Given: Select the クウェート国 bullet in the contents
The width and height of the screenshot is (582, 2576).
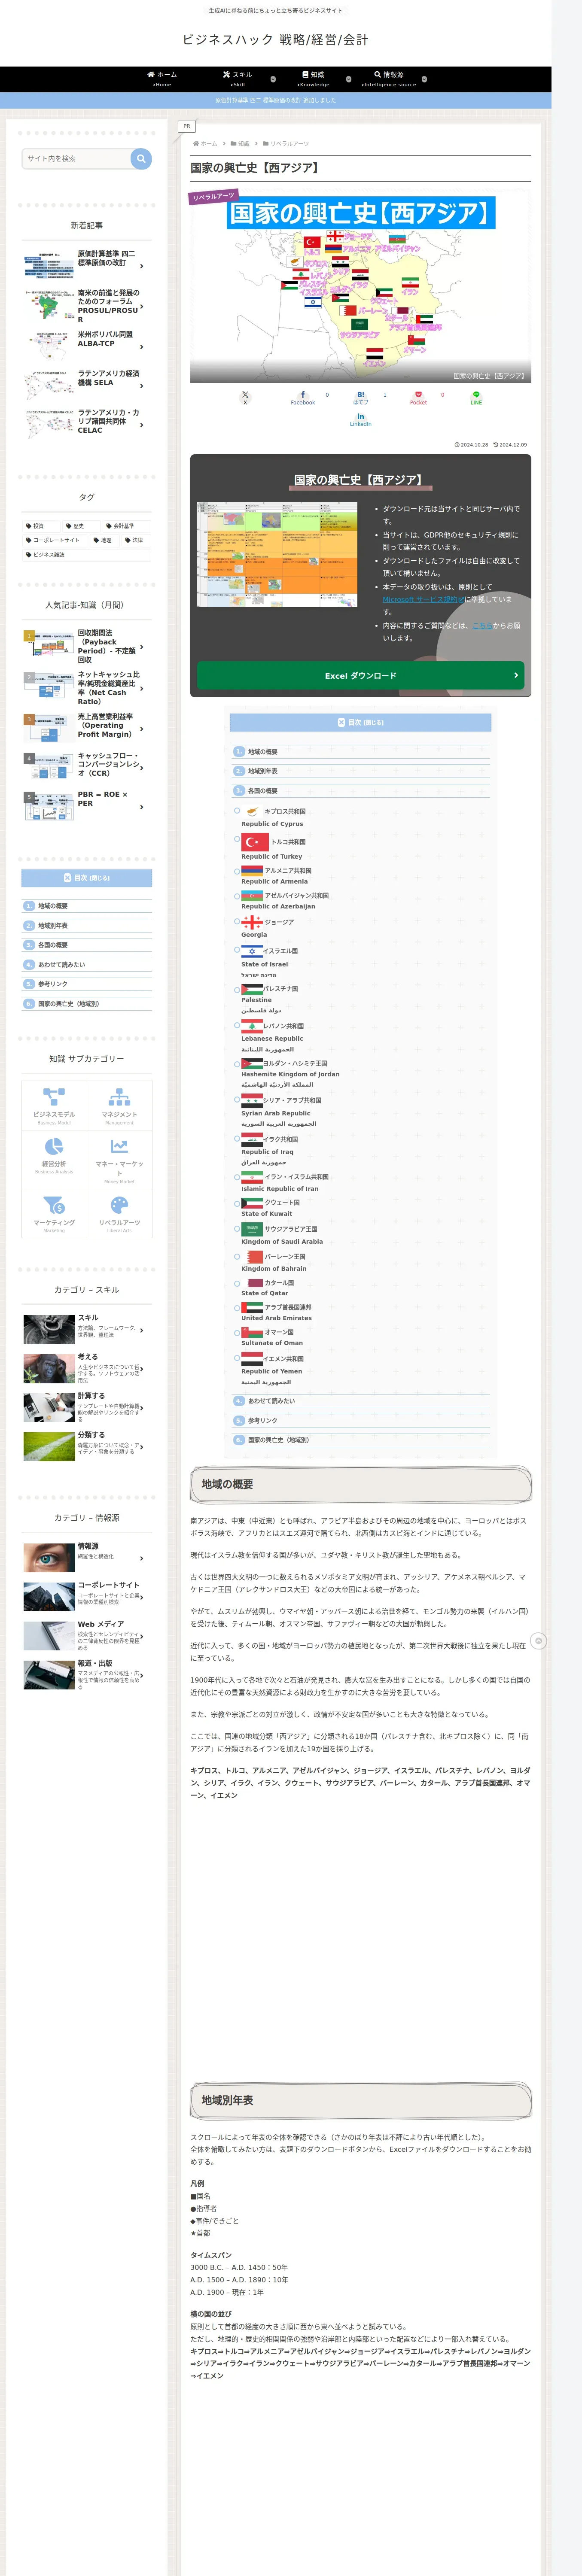Looking at the screenshot, I should click(x=237, y=1203).
